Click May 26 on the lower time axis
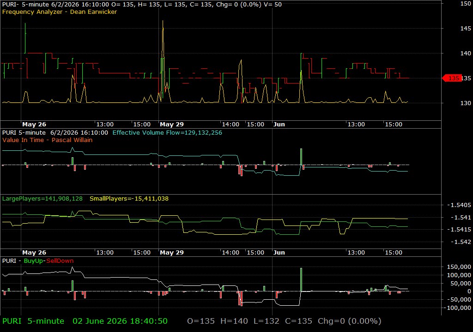This screenshot has width=473, height=332. [x=34, y=253]
